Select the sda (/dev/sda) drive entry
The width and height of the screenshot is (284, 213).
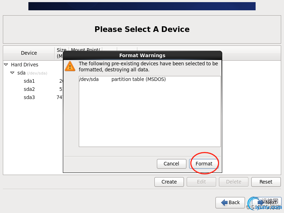coord(32,73)
